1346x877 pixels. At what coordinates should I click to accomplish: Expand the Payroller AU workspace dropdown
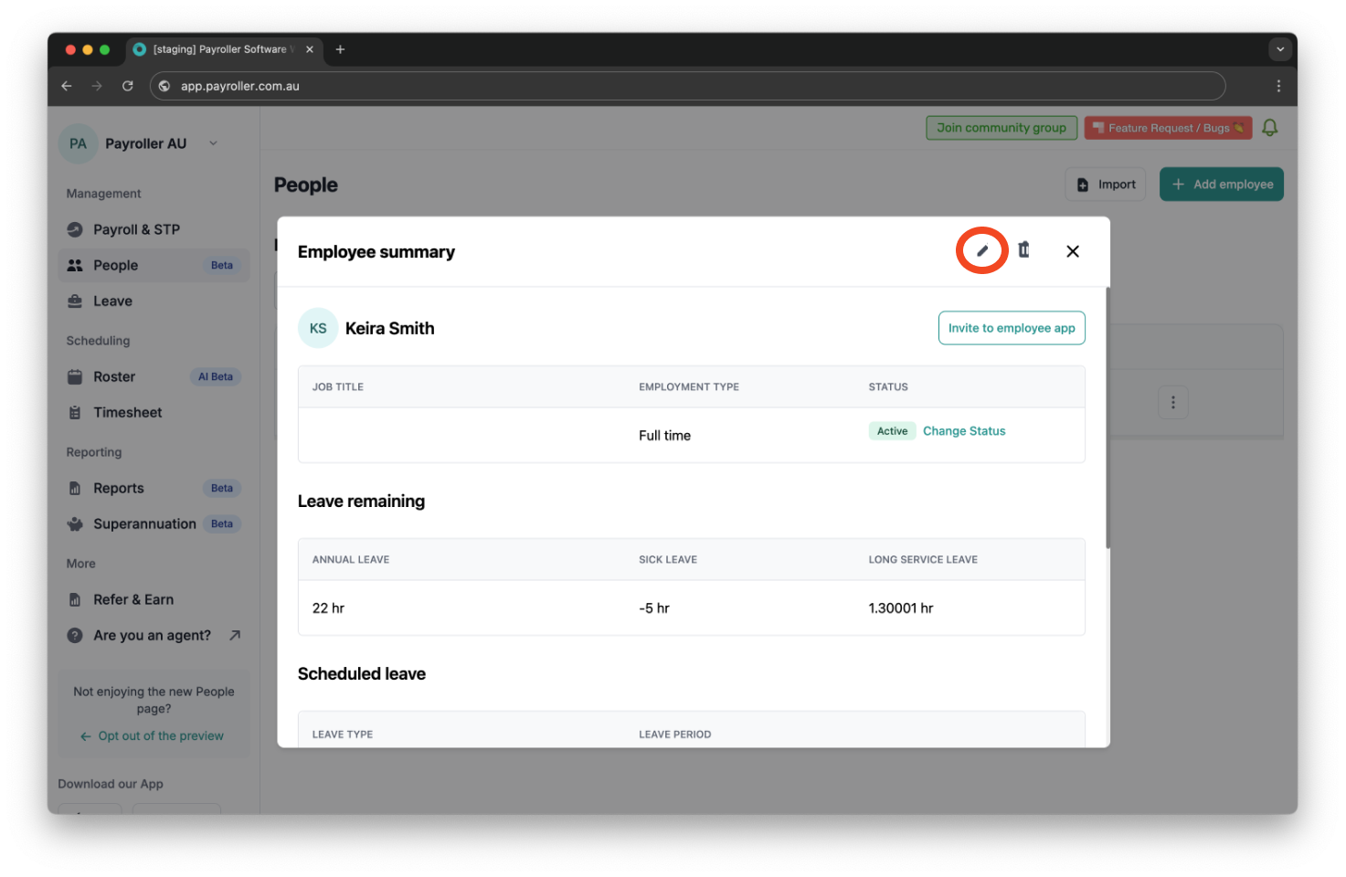pos(213,143)
